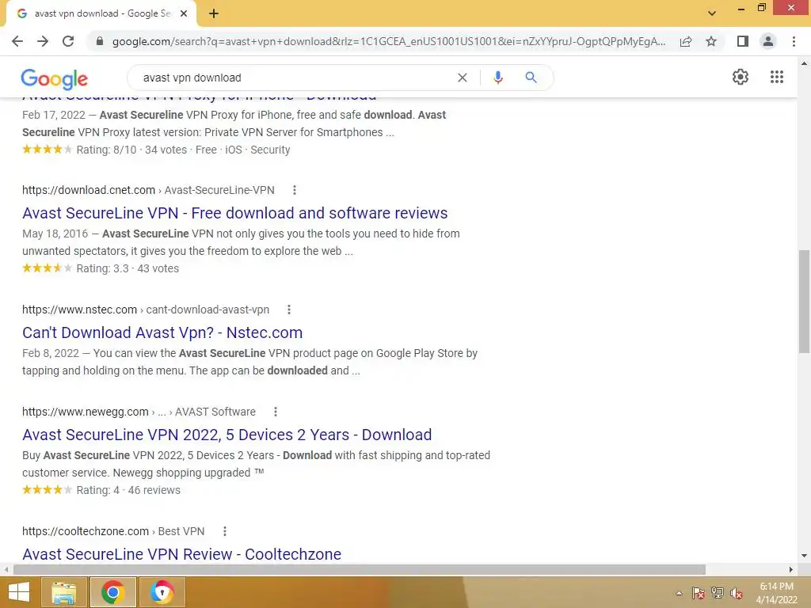
Task: Select the avast vpn download tab
Action: [102, 14]
